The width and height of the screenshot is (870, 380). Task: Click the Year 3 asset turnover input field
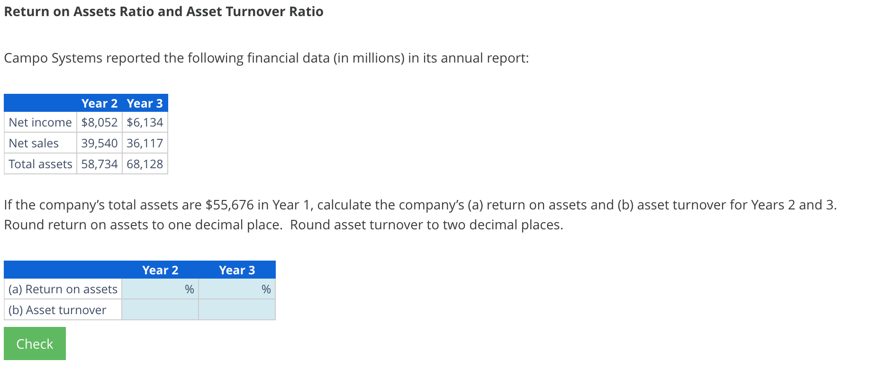click(236, 310)
